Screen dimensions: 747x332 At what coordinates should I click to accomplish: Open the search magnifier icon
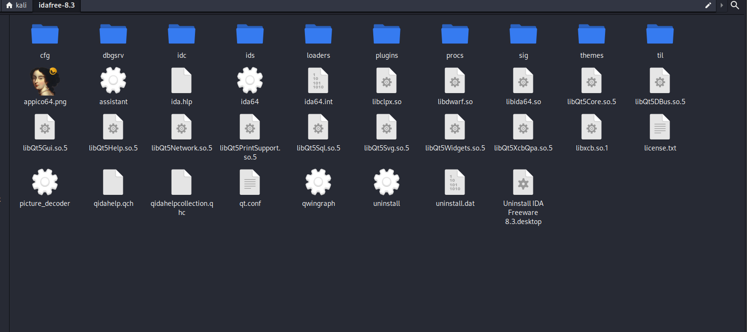pyautogui.click(x=735, y=5)
